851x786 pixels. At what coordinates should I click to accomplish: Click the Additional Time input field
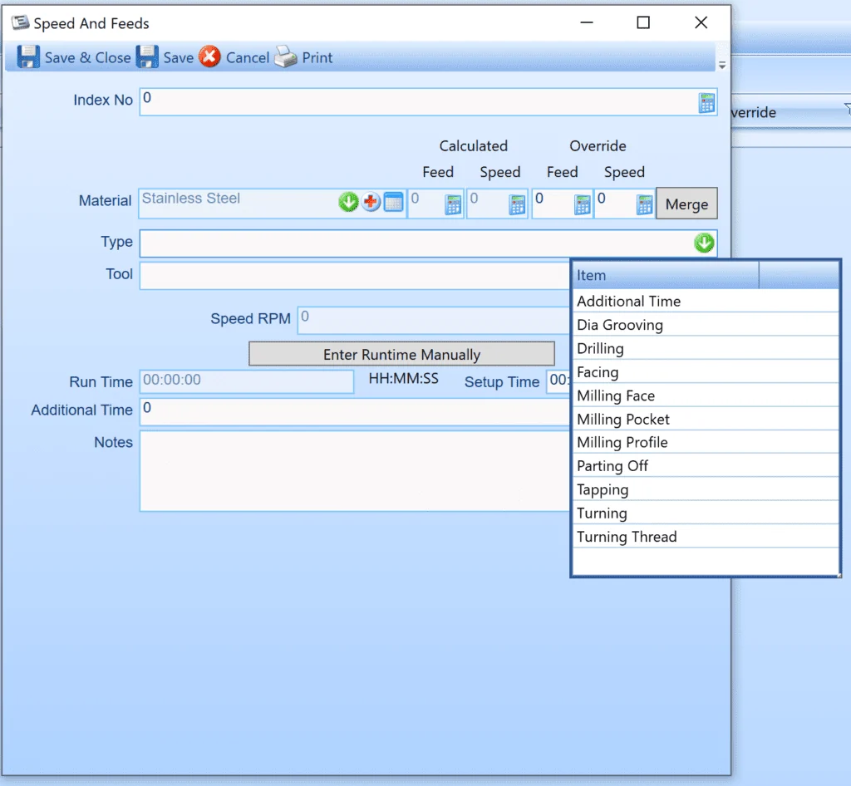(355, 412)
